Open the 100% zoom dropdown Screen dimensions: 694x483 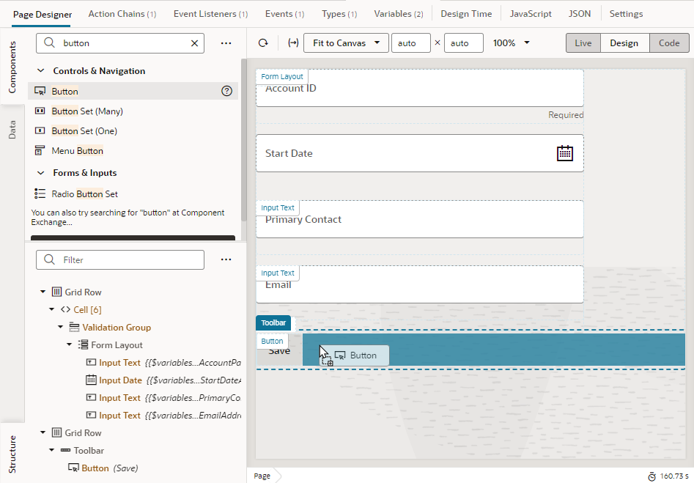pos(512,43)
